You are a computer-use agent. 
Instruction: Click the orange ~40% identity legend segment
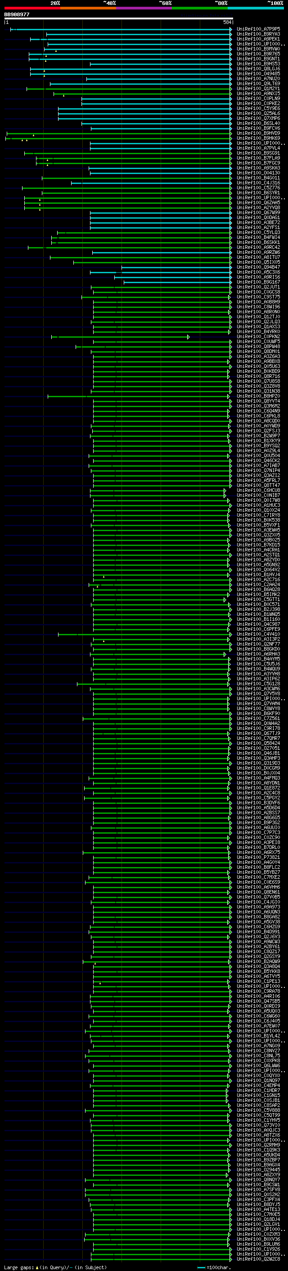coord(88,9)
